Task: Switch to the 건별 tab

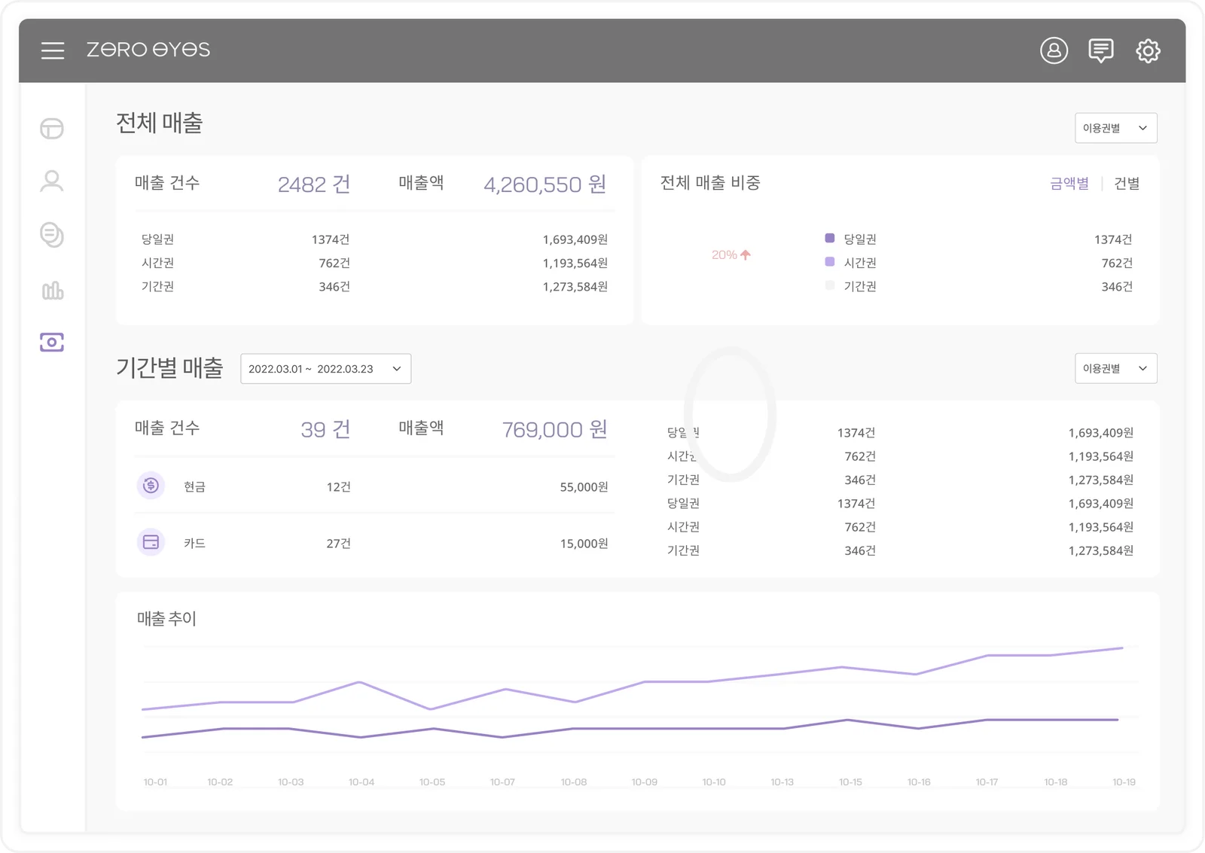Action: click(x=1127, y=184)
